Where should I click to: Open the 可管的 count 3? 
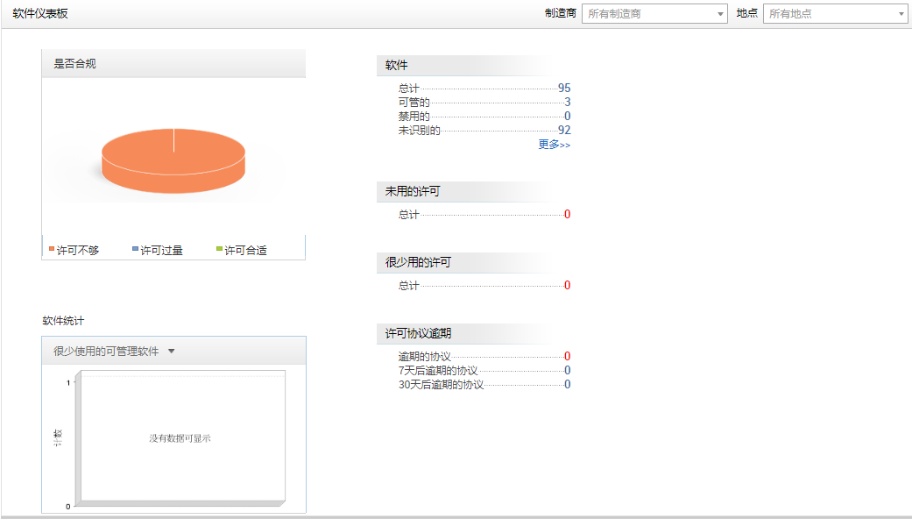tap(568, 102)
